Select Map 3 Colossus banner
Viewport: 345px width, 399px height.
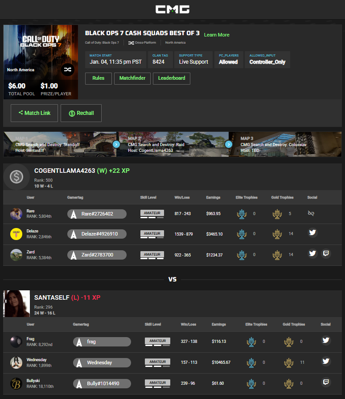(285, 144)
